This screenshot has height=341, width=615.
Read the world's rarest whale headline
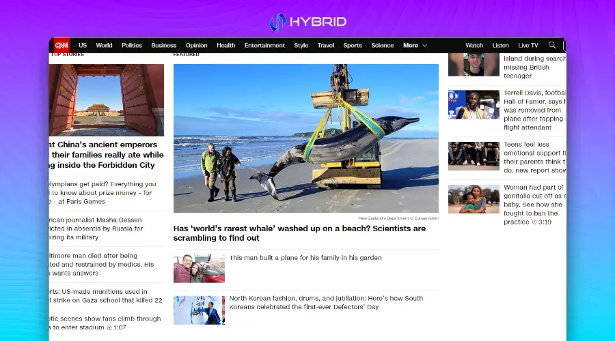[x=299, y=233]
